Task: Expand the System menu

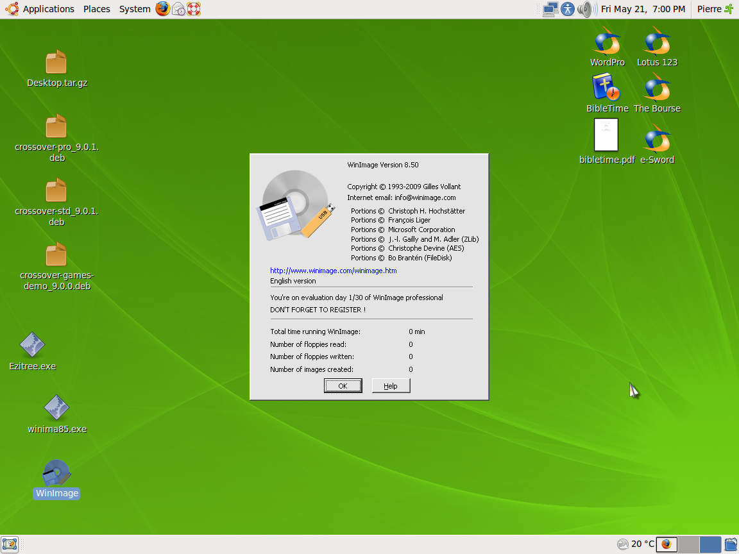Action: pyautogui.click(x=135, y=9)
